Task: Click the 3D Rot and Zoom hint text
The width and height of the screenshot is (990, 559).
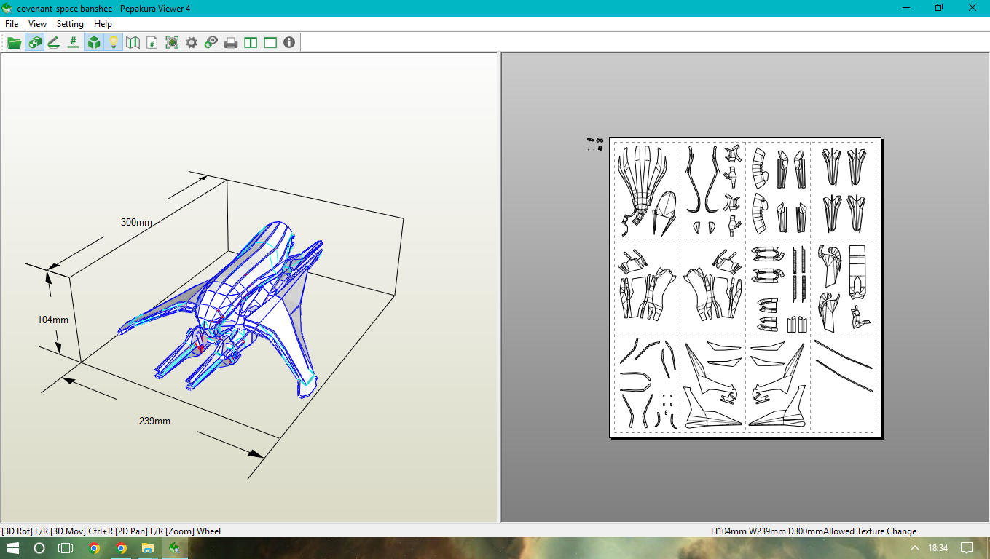Action: 111,531
